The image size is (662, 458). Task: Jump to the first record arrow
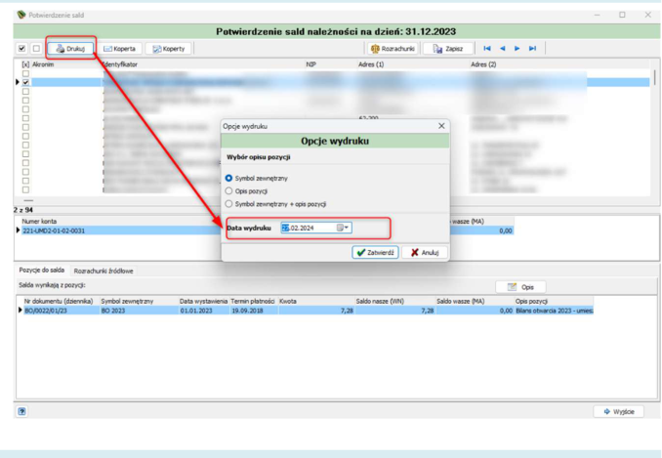487,49
